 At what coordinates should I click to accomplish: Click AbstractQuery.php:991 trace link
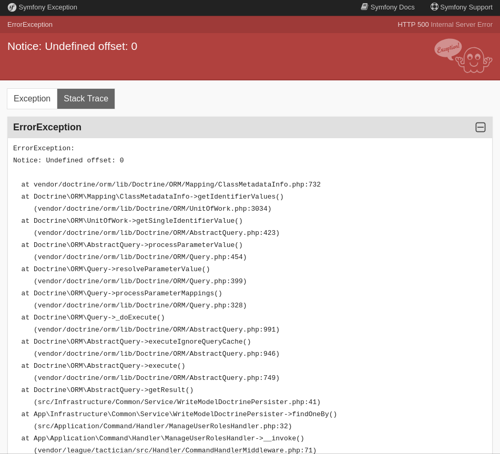click(x=157, y=329)
